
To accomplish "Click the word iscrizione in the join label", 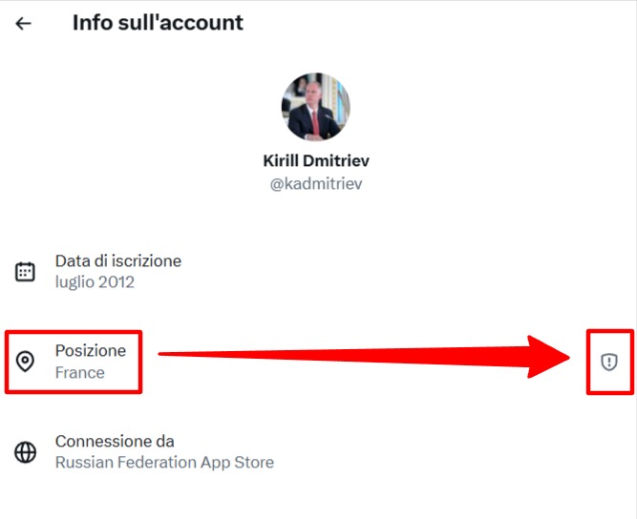I will (146, 260).
